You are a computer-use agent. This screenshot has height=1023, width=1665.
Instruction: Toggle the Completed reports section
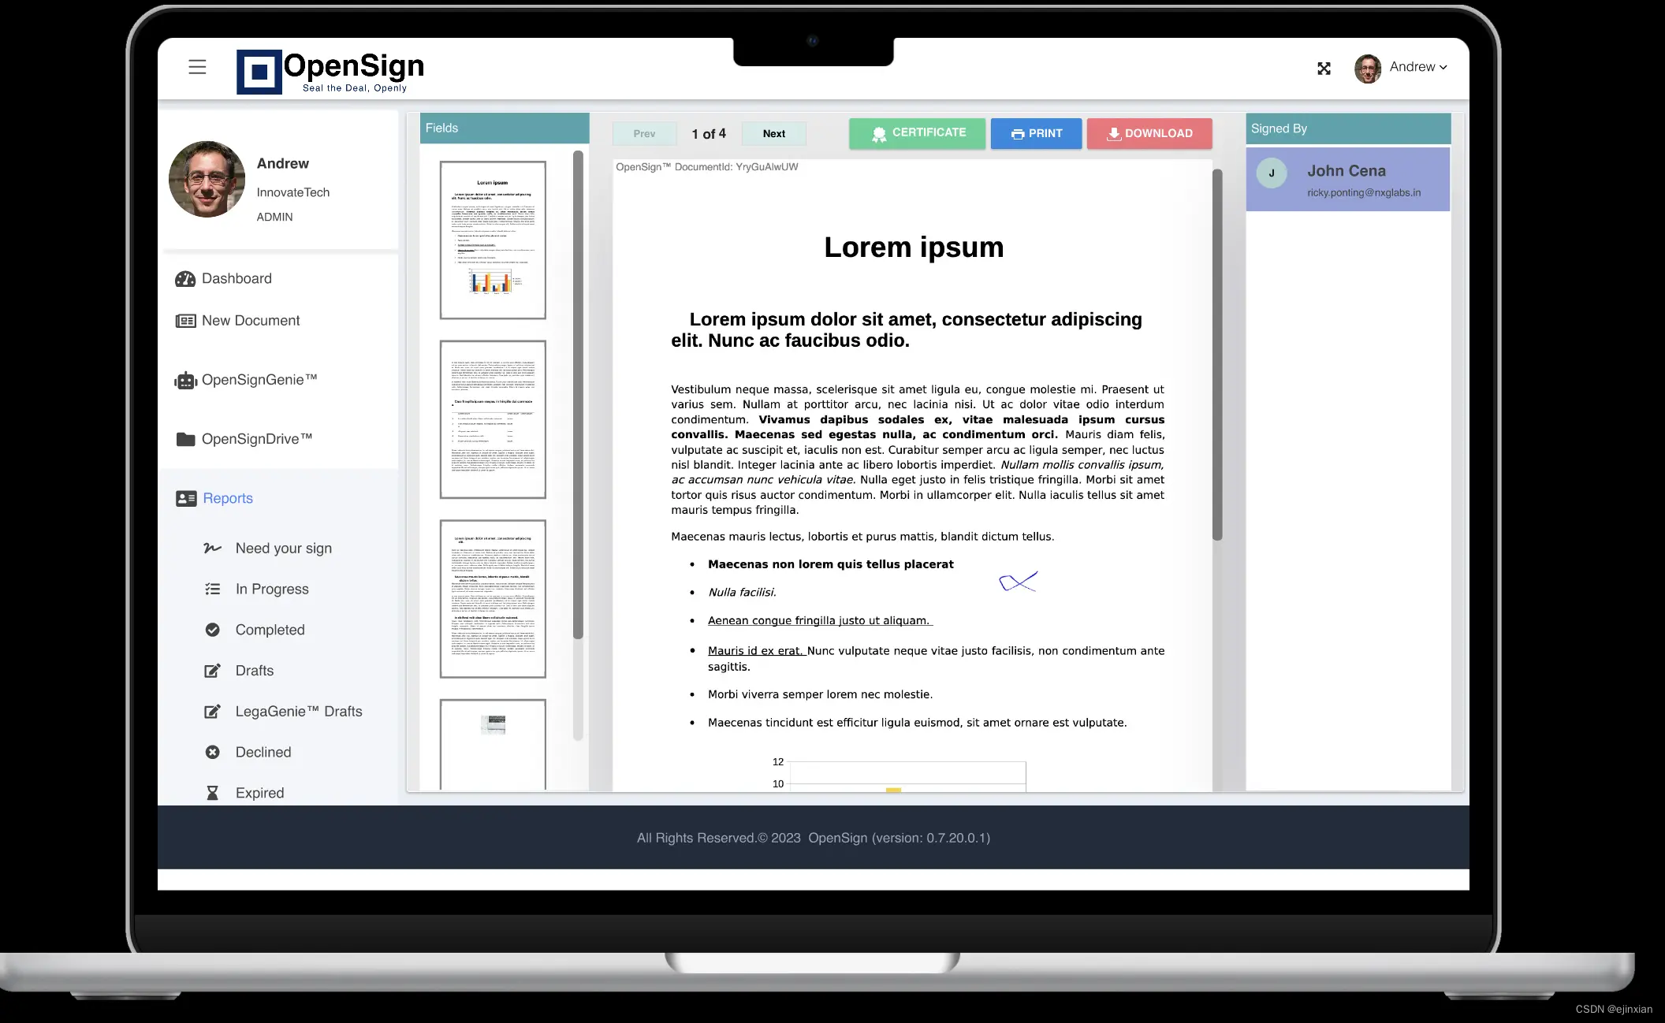pos(270,629)
